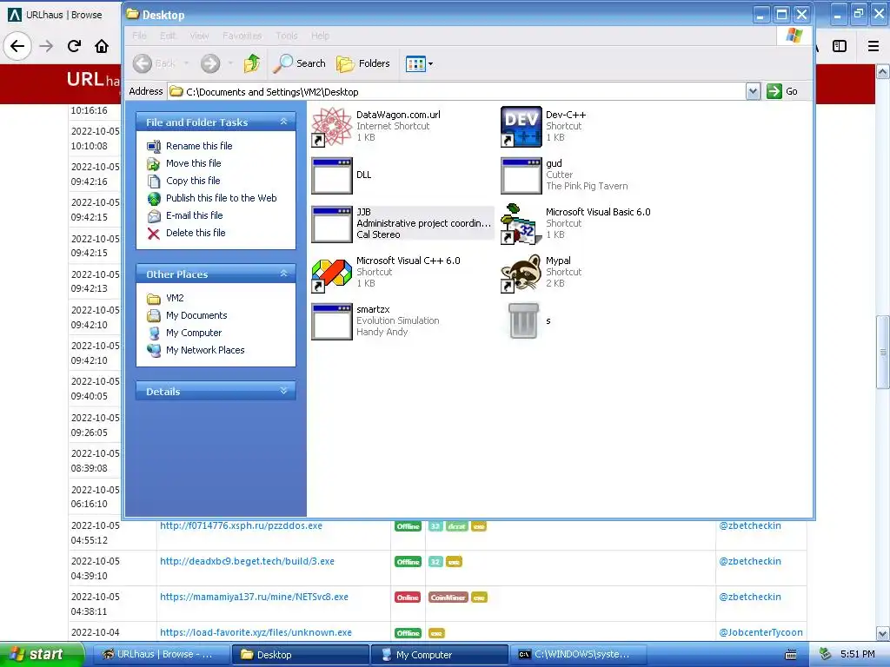Click the Forward arrow toolbar button

click(210, 63)
